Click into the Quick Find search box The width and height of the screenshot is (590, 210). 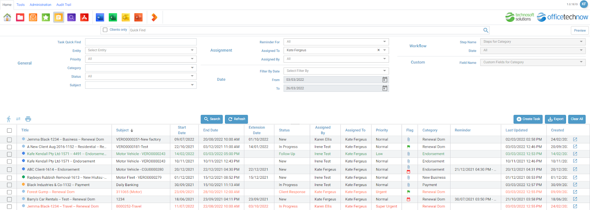305,30
